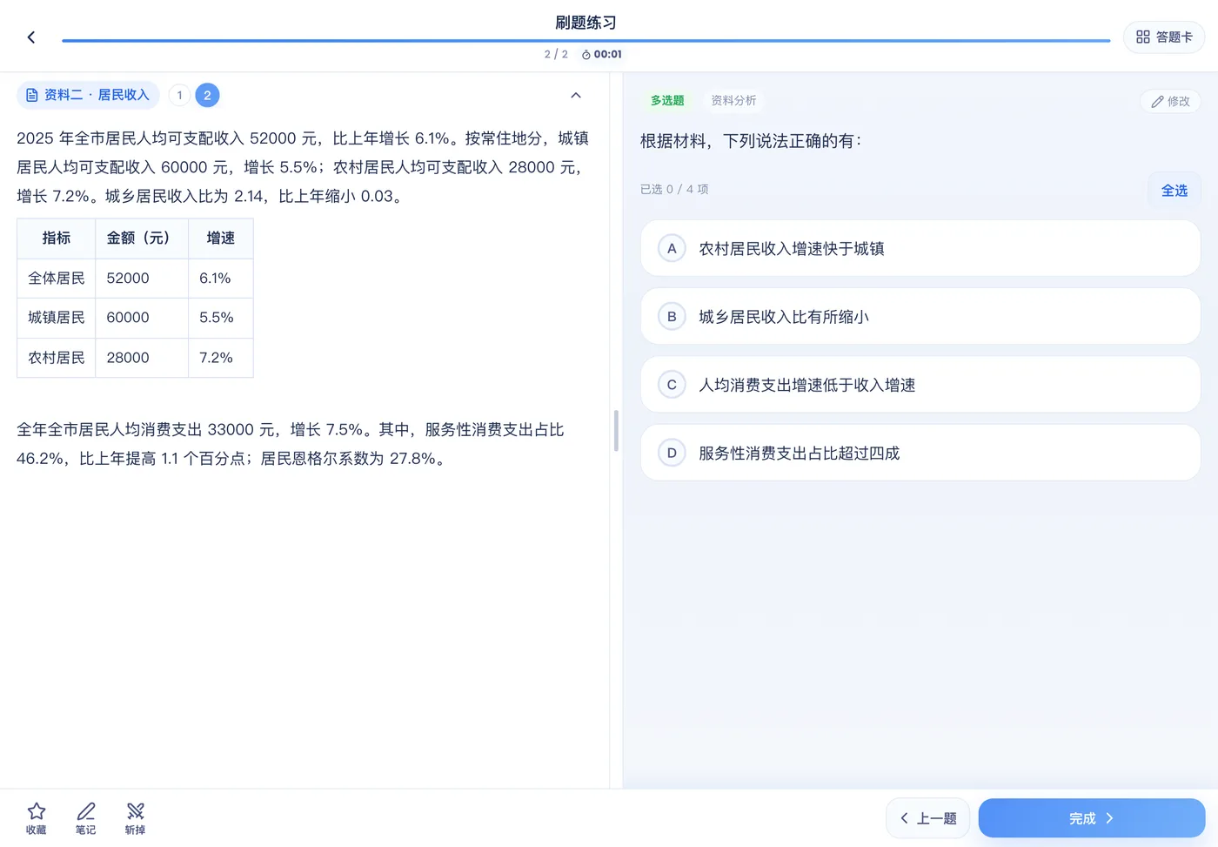Click the 刷题练习 title
The height and width of the screenshot is (847, 1218).
tap(586, 23)
